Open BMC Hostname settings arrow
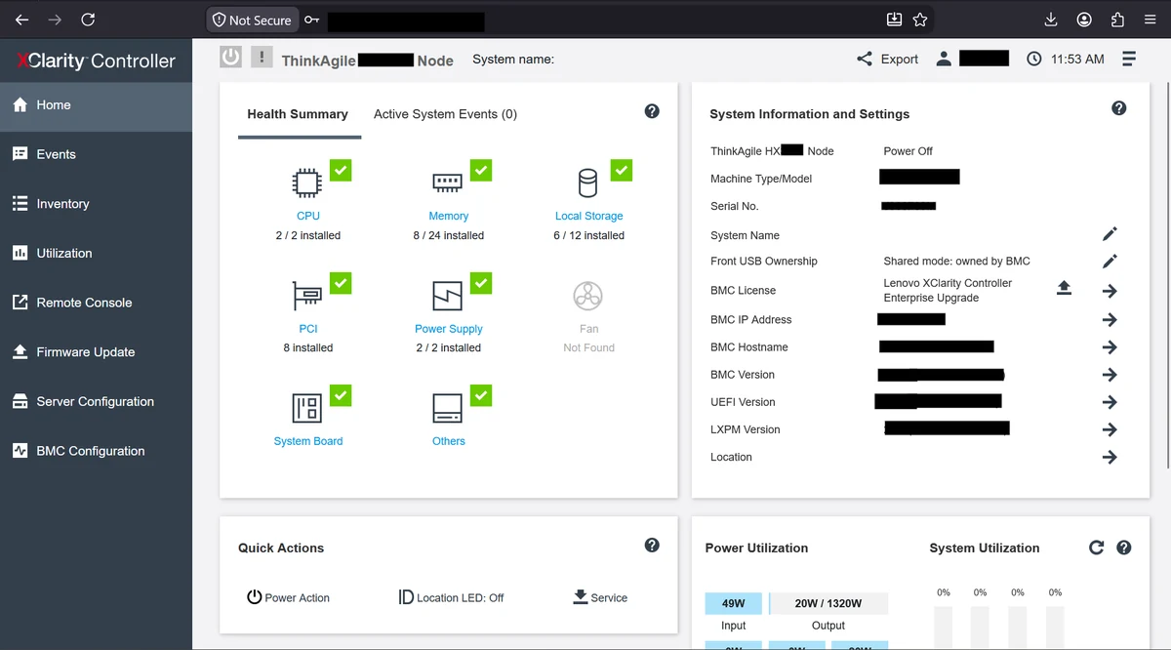 pos(1110,346)
